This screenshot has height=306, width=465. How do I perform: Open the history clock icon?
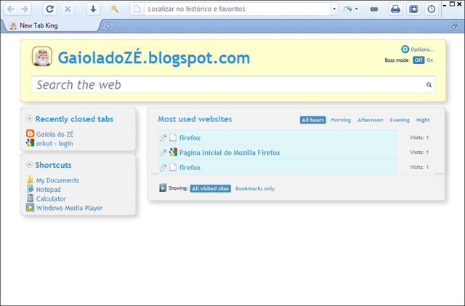pos(432,9)
